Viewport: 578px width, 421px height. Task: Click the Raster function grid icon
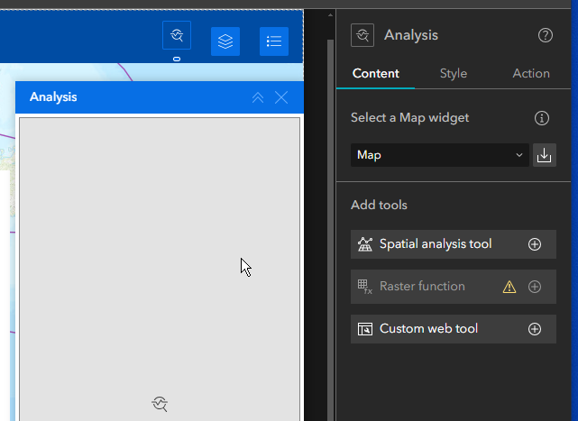click(x=364, y=287)
